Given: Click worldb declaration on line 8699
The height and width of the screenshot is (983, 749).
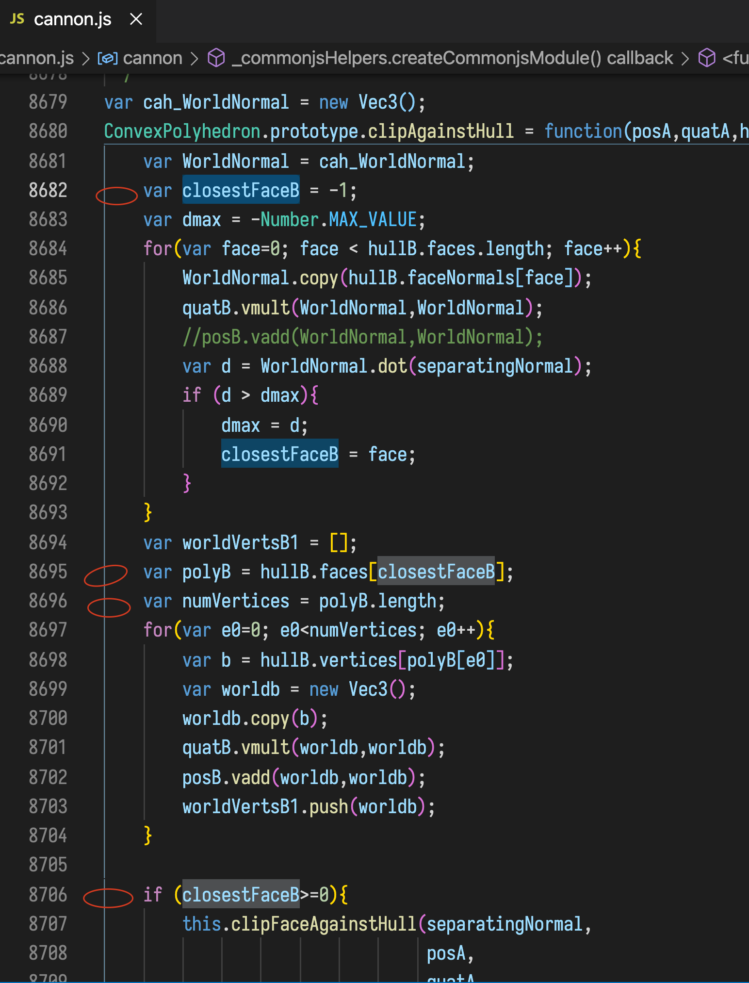Looking at the screenshot, I should point(250,689).
